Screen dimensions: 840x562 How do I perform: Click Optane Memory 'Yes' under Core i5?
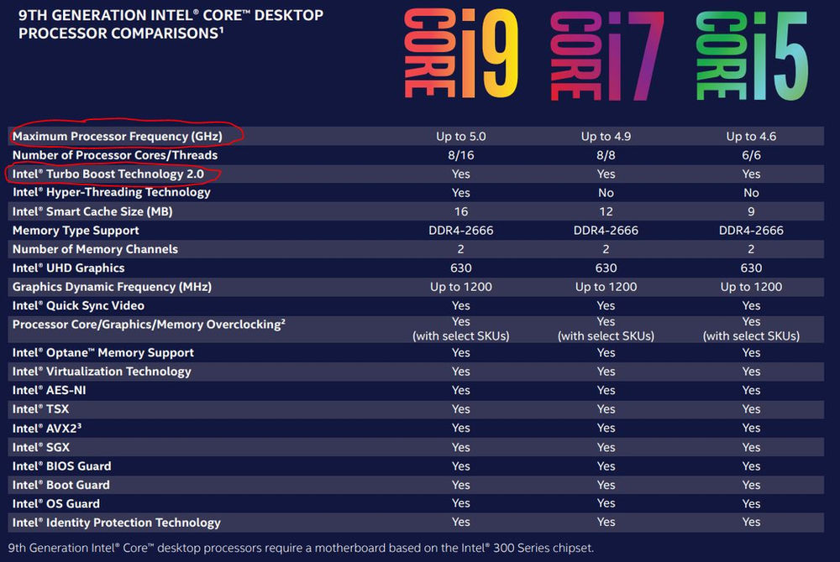point(751,353)
